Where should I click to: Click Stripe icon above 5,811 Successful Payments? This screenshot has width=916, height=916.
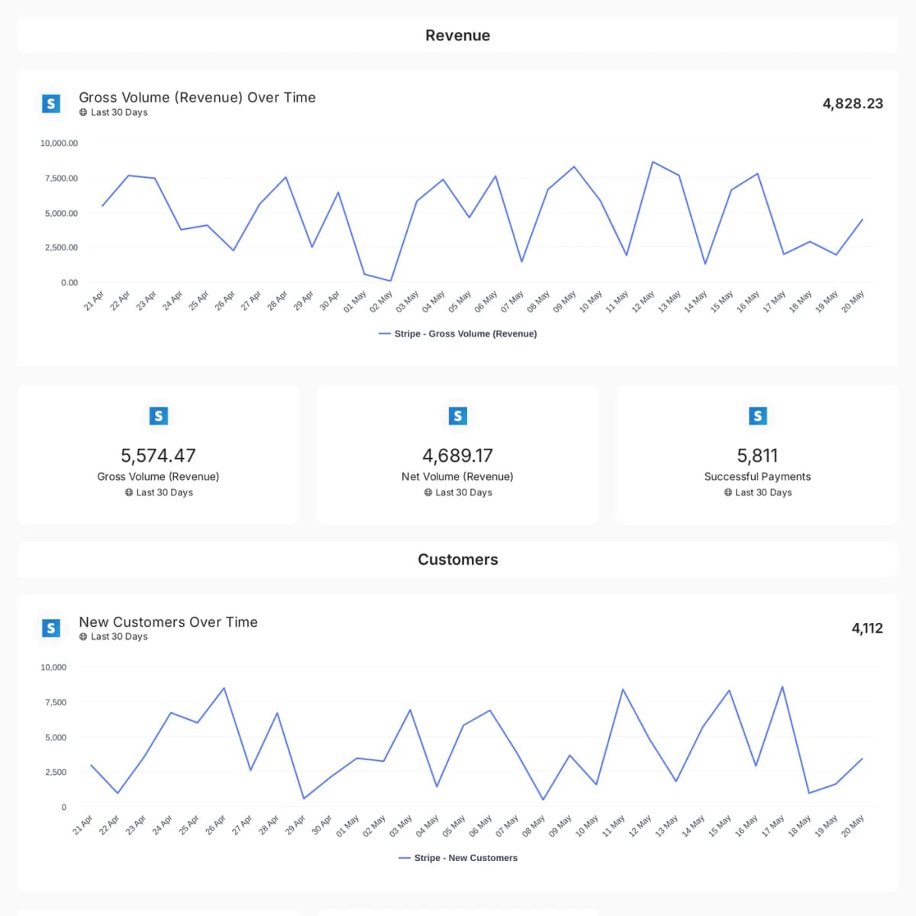click(757, 416)
